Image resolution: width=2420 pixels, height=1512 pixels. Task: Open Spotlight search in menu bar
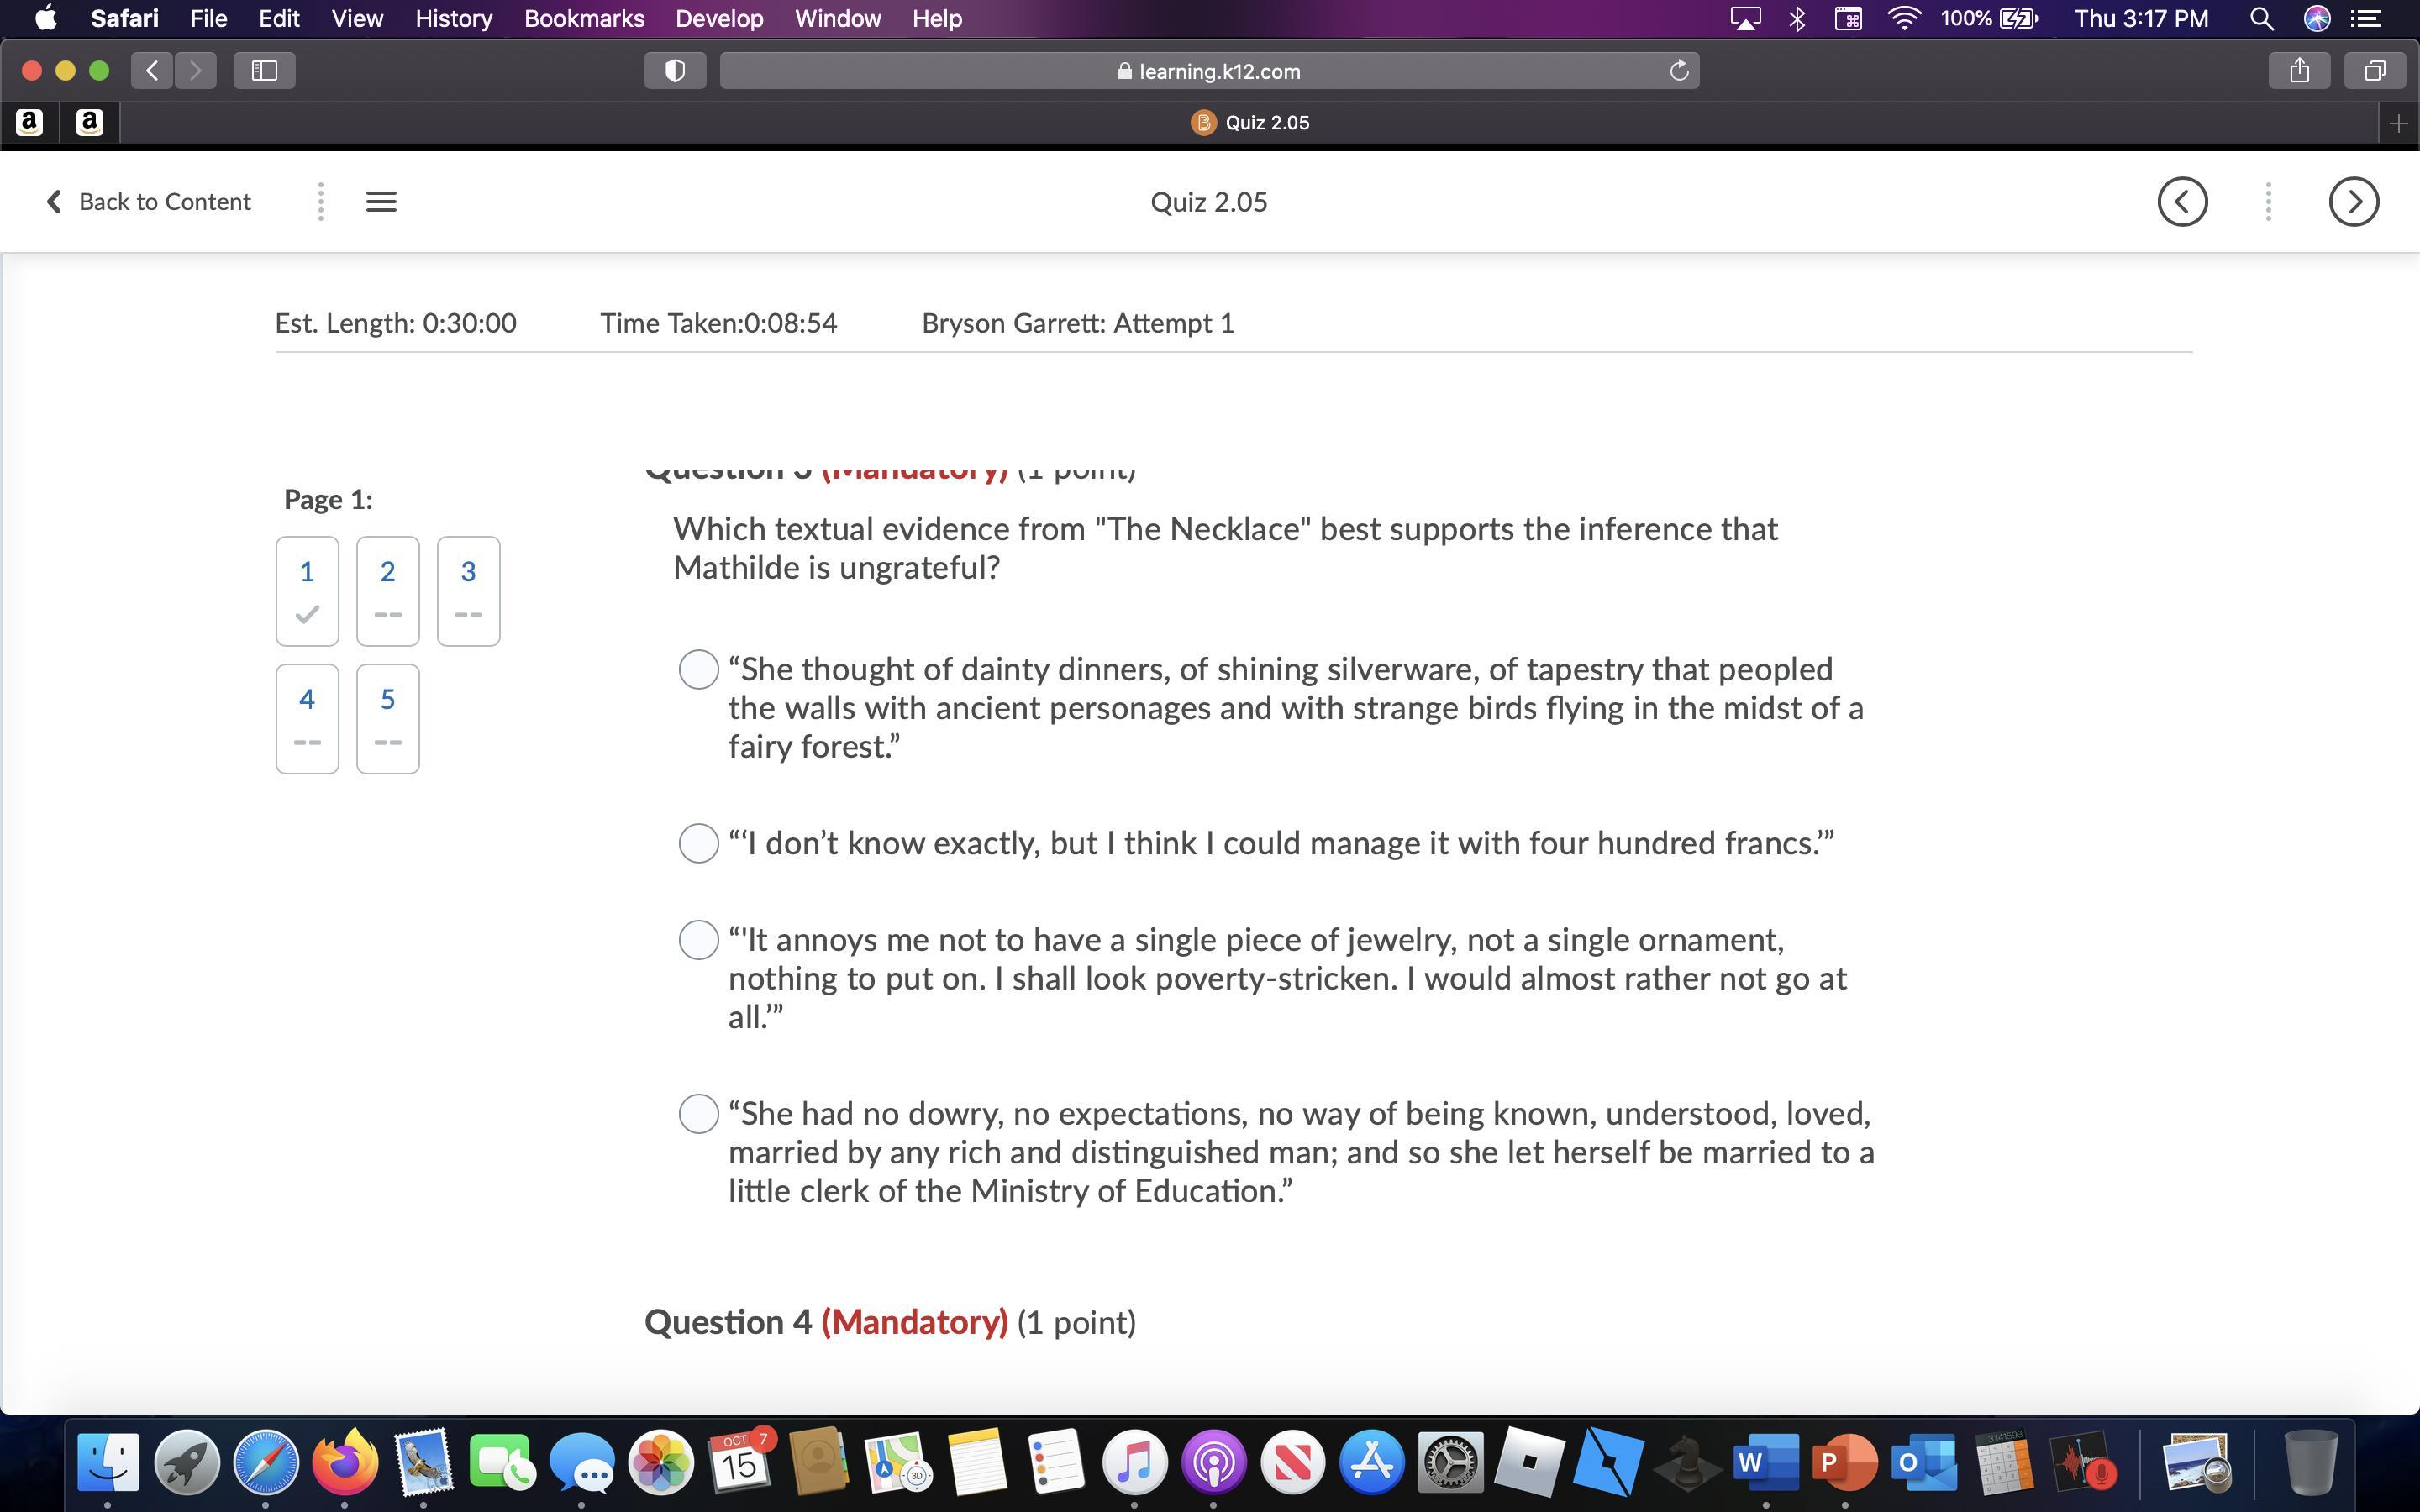click(x=2261, y=18)
